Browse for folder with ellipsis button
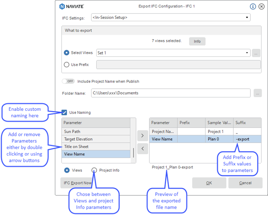Screen dimensions: 268x215 point(258,93)
